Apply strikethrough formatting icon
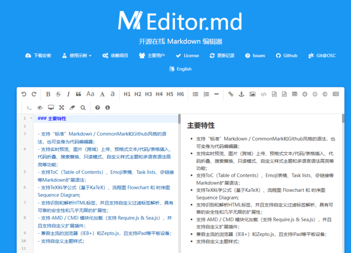The width and height of the screenshot is (351, 253). pos(58,94)
